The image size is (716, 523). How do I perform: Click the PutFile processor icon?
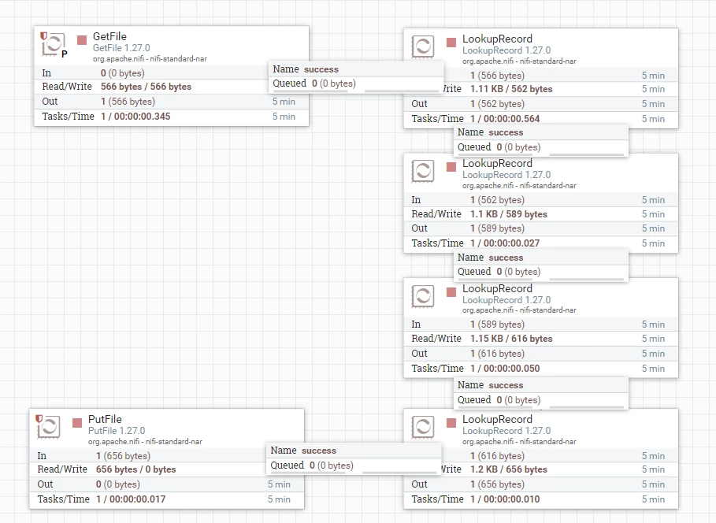point(49,427)
